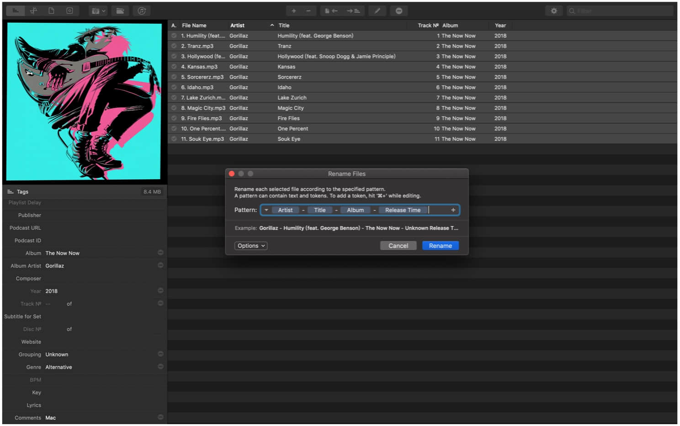Confirm with the blue Rename button
This screenshot has height=426, width=680.
(441, 246)
